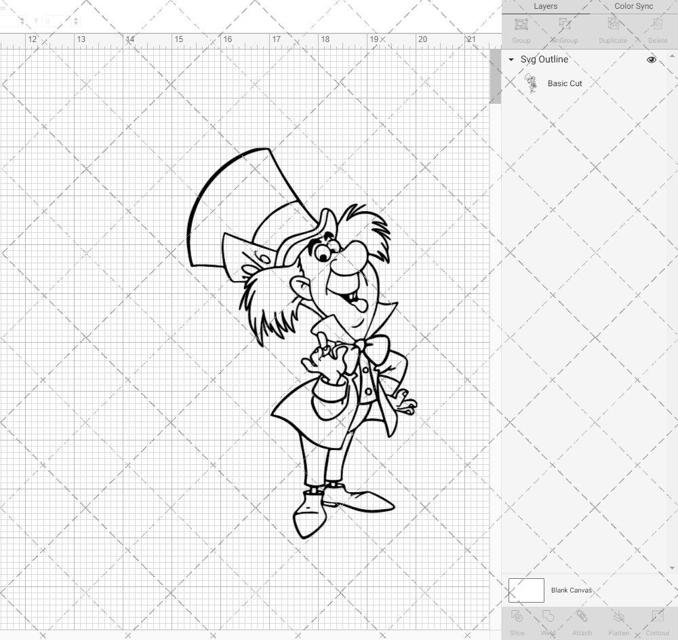Toggle visibility of the Svg Outline layer

click(651, 60)
